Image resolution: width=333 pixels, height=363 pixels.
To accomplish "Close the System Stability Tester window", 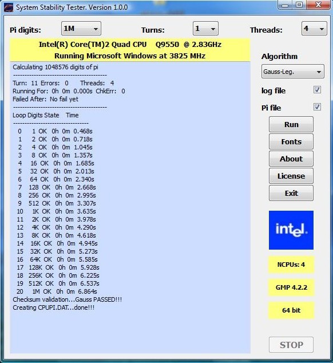I will pos(319,5).
